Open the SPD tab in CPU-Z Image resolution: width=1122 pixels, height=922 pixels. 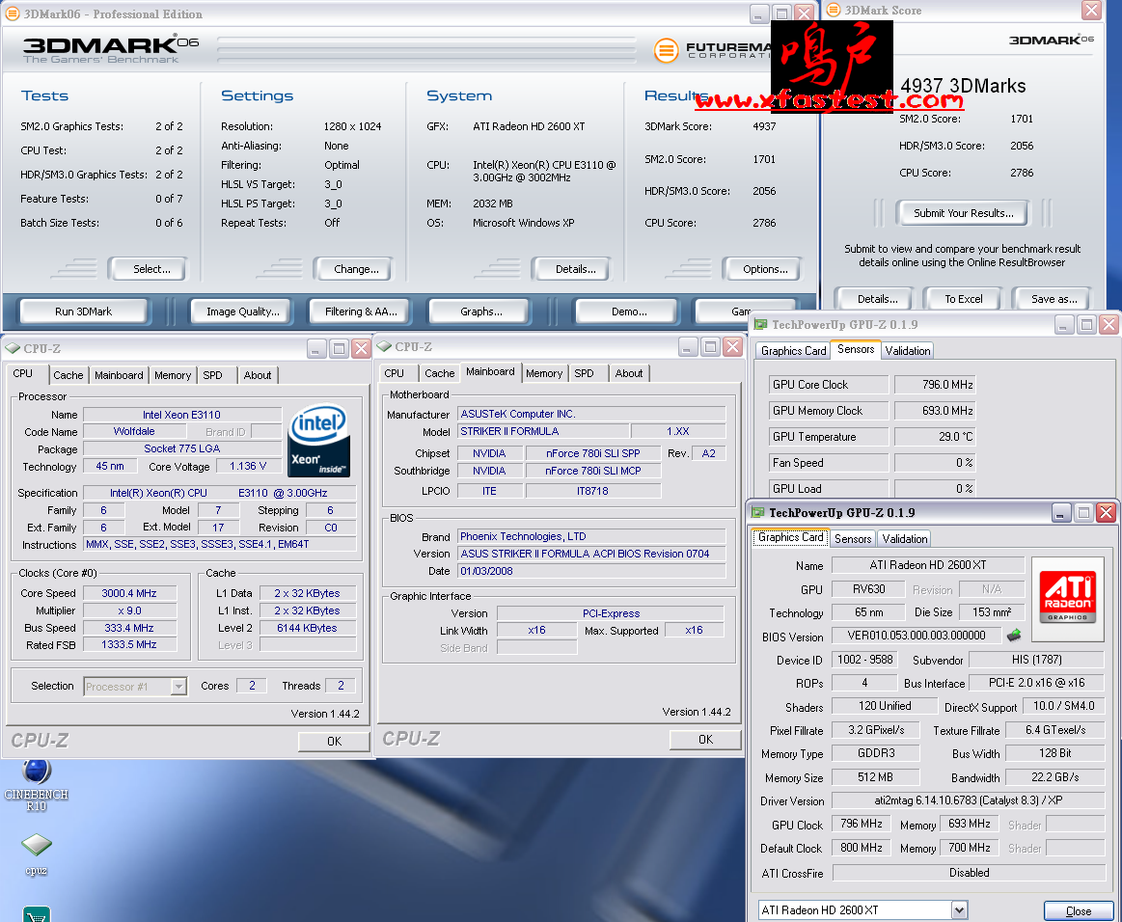(212, 375)
